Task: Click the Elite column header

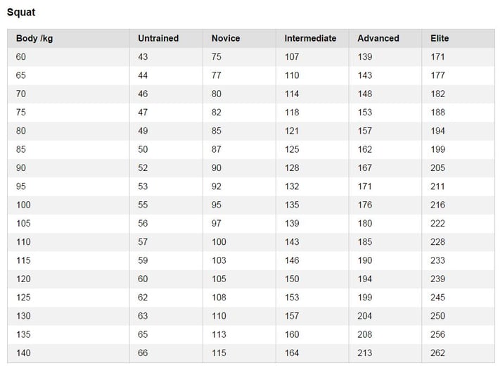Action: 440,38
